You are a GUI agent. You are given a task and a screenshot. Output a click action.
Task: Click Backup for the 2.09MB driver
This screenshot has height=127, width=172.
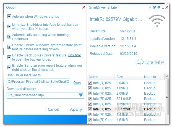pyautogui.click(x=150, y=94)
